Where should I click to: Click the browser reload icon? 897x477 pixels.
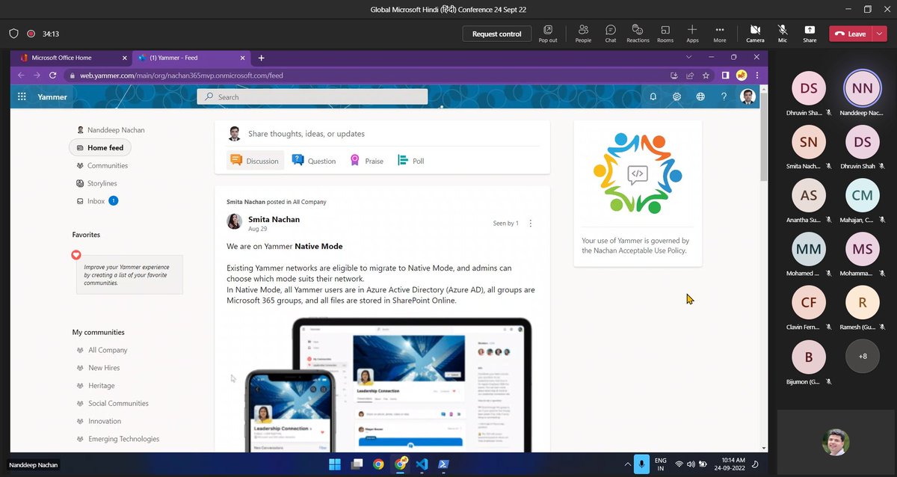(52, 75)
